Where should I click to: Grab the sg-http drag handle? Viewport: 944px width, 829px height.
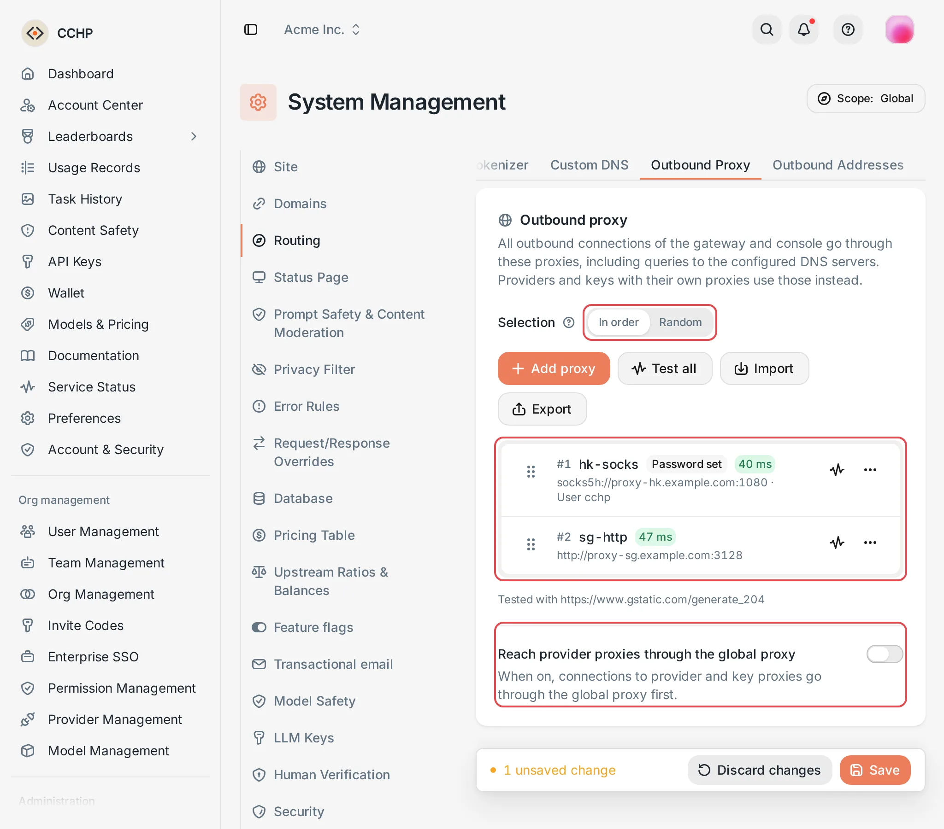[x=531, y=544]
